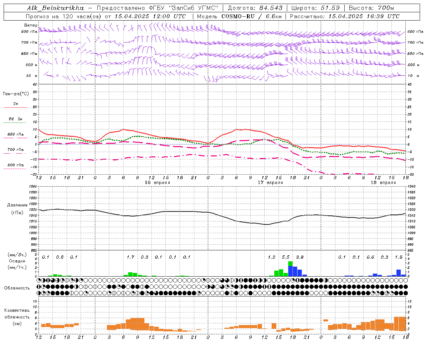Click the 18 апреля date label

[x=383, y=183]
